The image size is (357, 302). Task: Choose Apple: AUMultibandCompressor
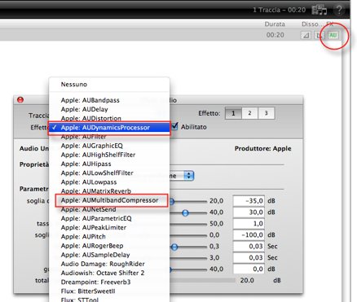pos(109,200)
